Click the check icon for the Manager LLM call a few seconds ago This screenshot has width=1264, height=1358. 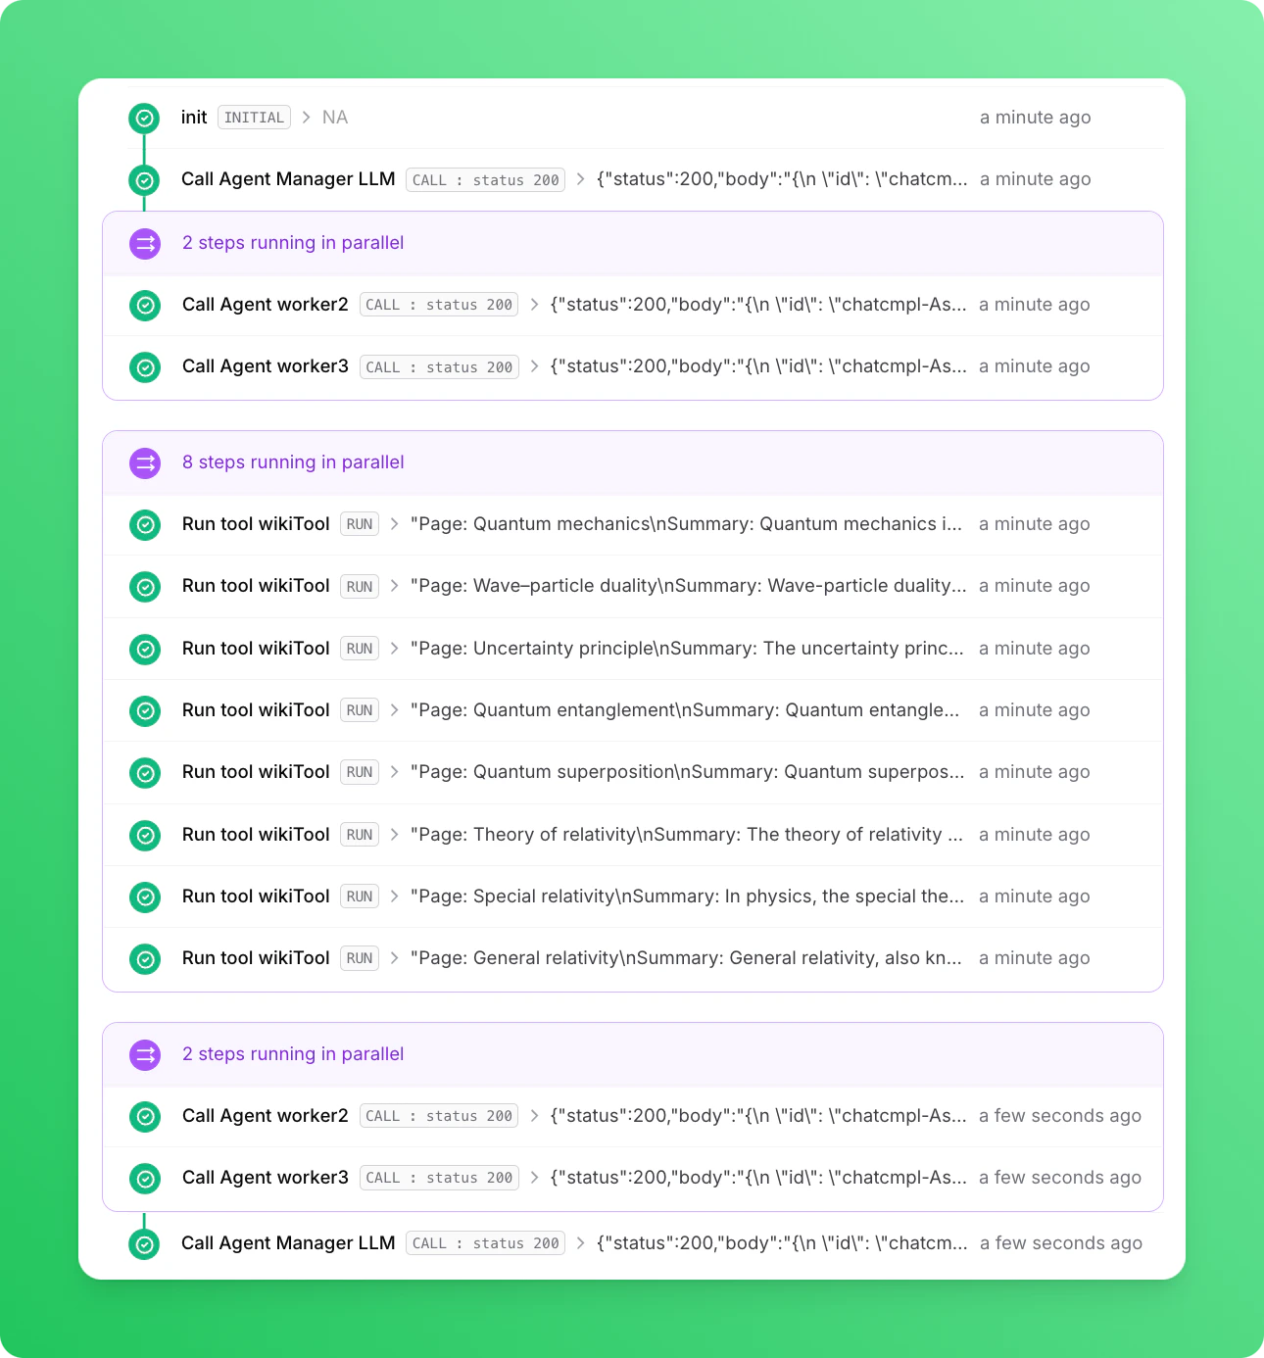(x=144, y=1244)
